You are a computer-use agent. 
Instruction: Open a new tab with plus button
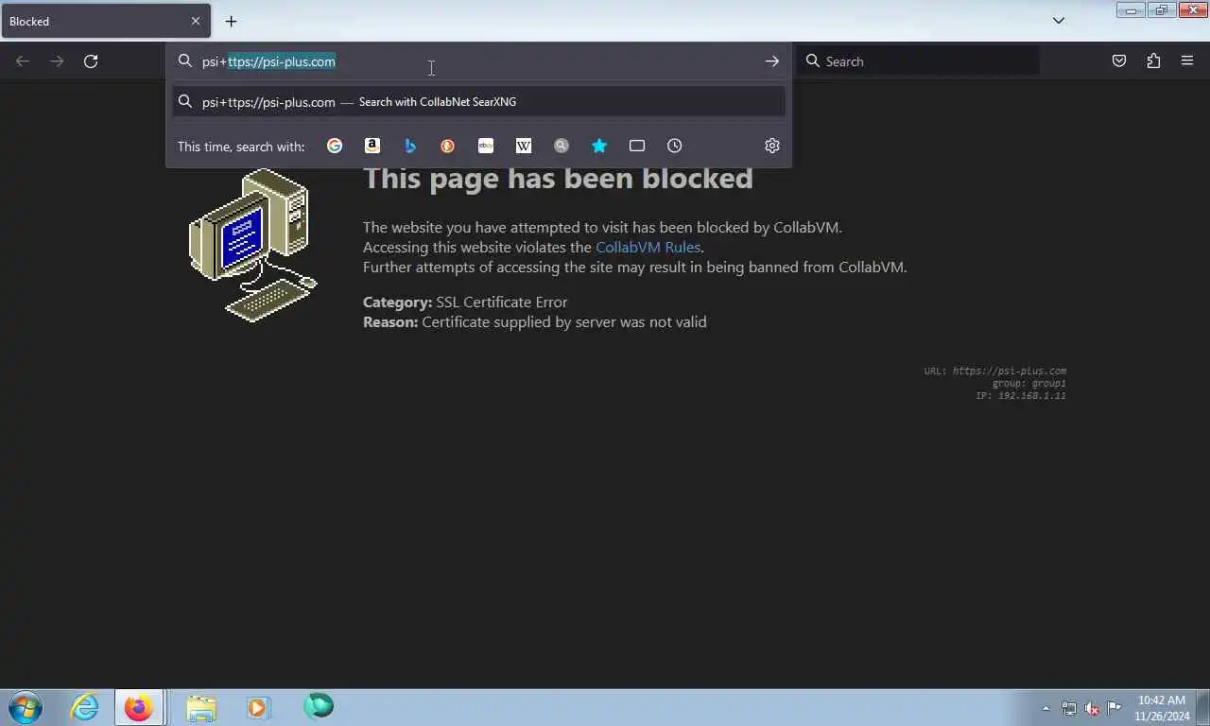coord(231,21)
